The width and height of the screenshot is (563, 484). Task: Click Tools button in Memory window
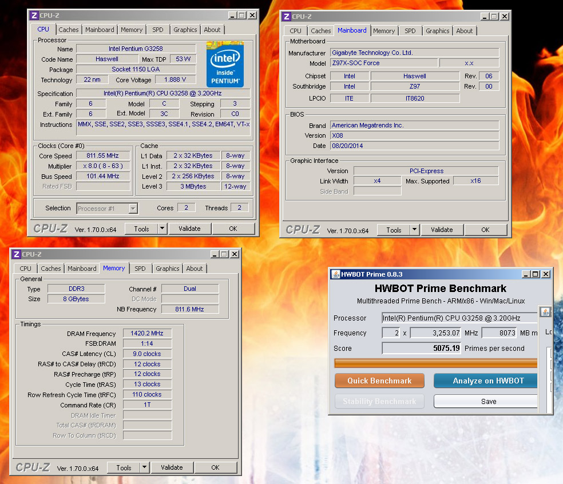pyautogui.click(x=124, y=467)
